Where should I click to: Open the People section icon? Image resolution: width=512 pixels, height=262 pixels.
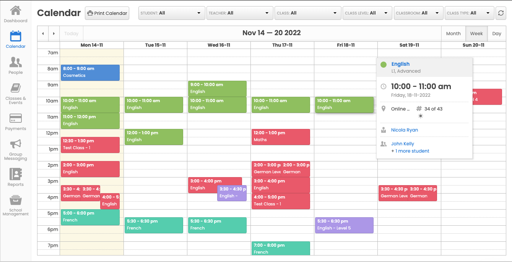click(x=16, y=62)
